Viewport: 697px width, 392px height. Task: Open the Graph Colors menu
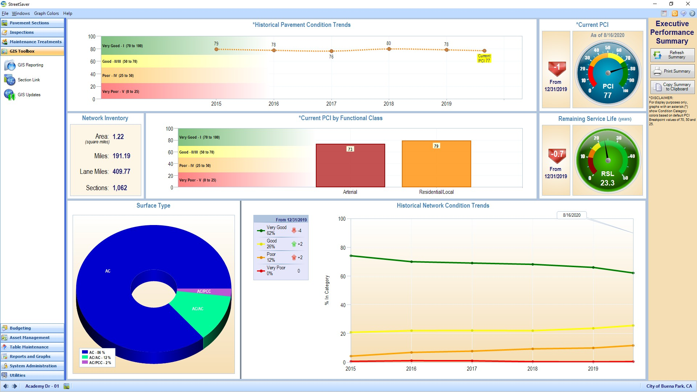46,13
